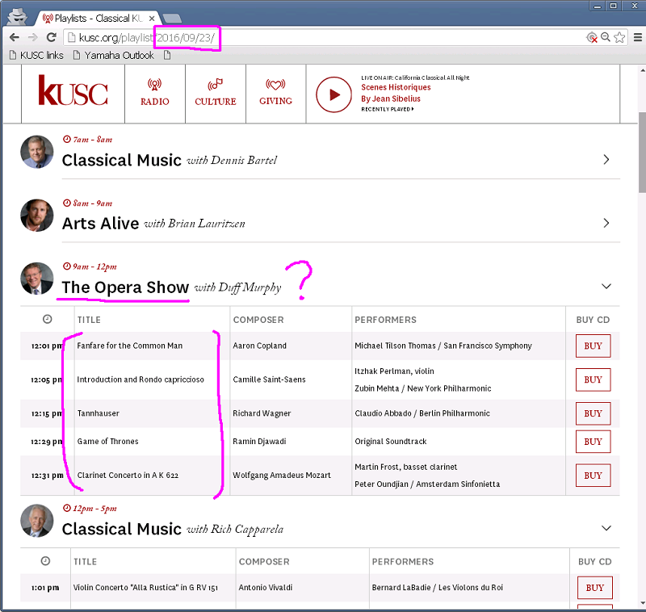This screenshot has width=646, height=612.
Task: Open the GIVING section
Action: pyautogui.click(x=275, y=93)
